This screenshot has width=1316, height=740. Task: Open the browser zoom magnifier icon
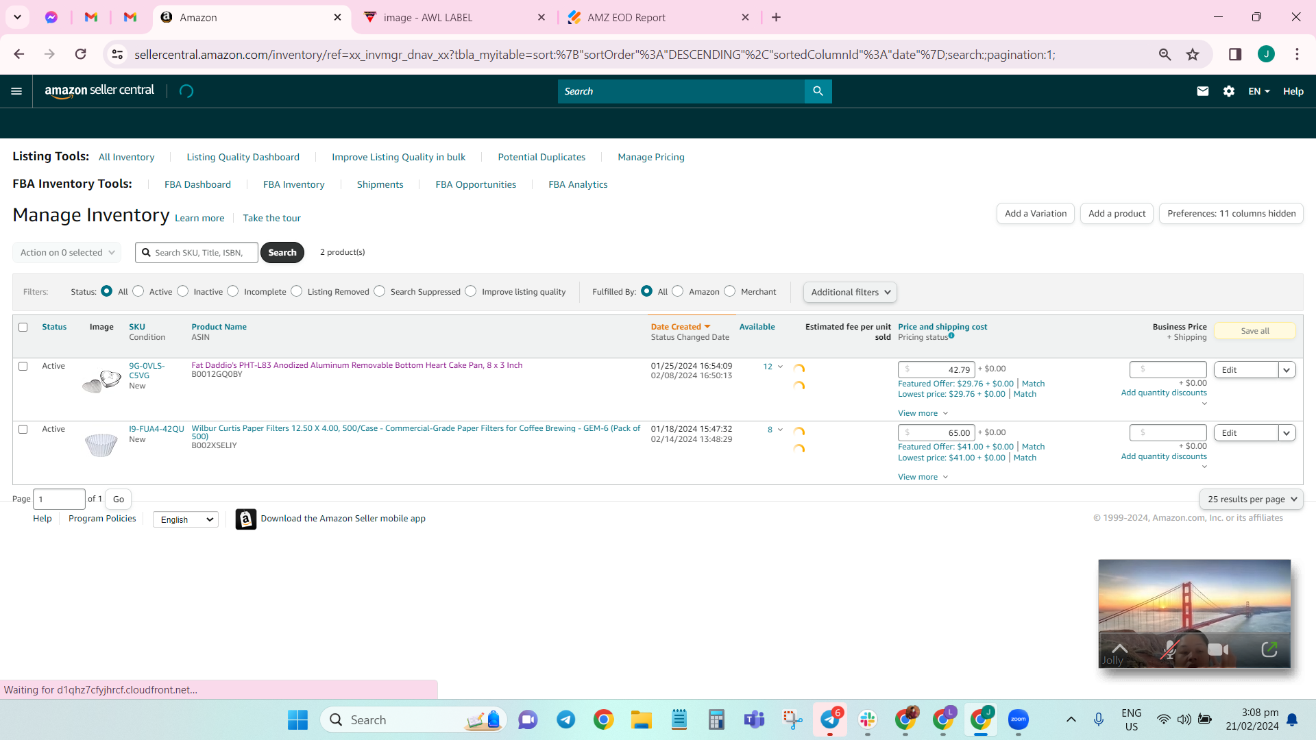tap(1165, 54)
